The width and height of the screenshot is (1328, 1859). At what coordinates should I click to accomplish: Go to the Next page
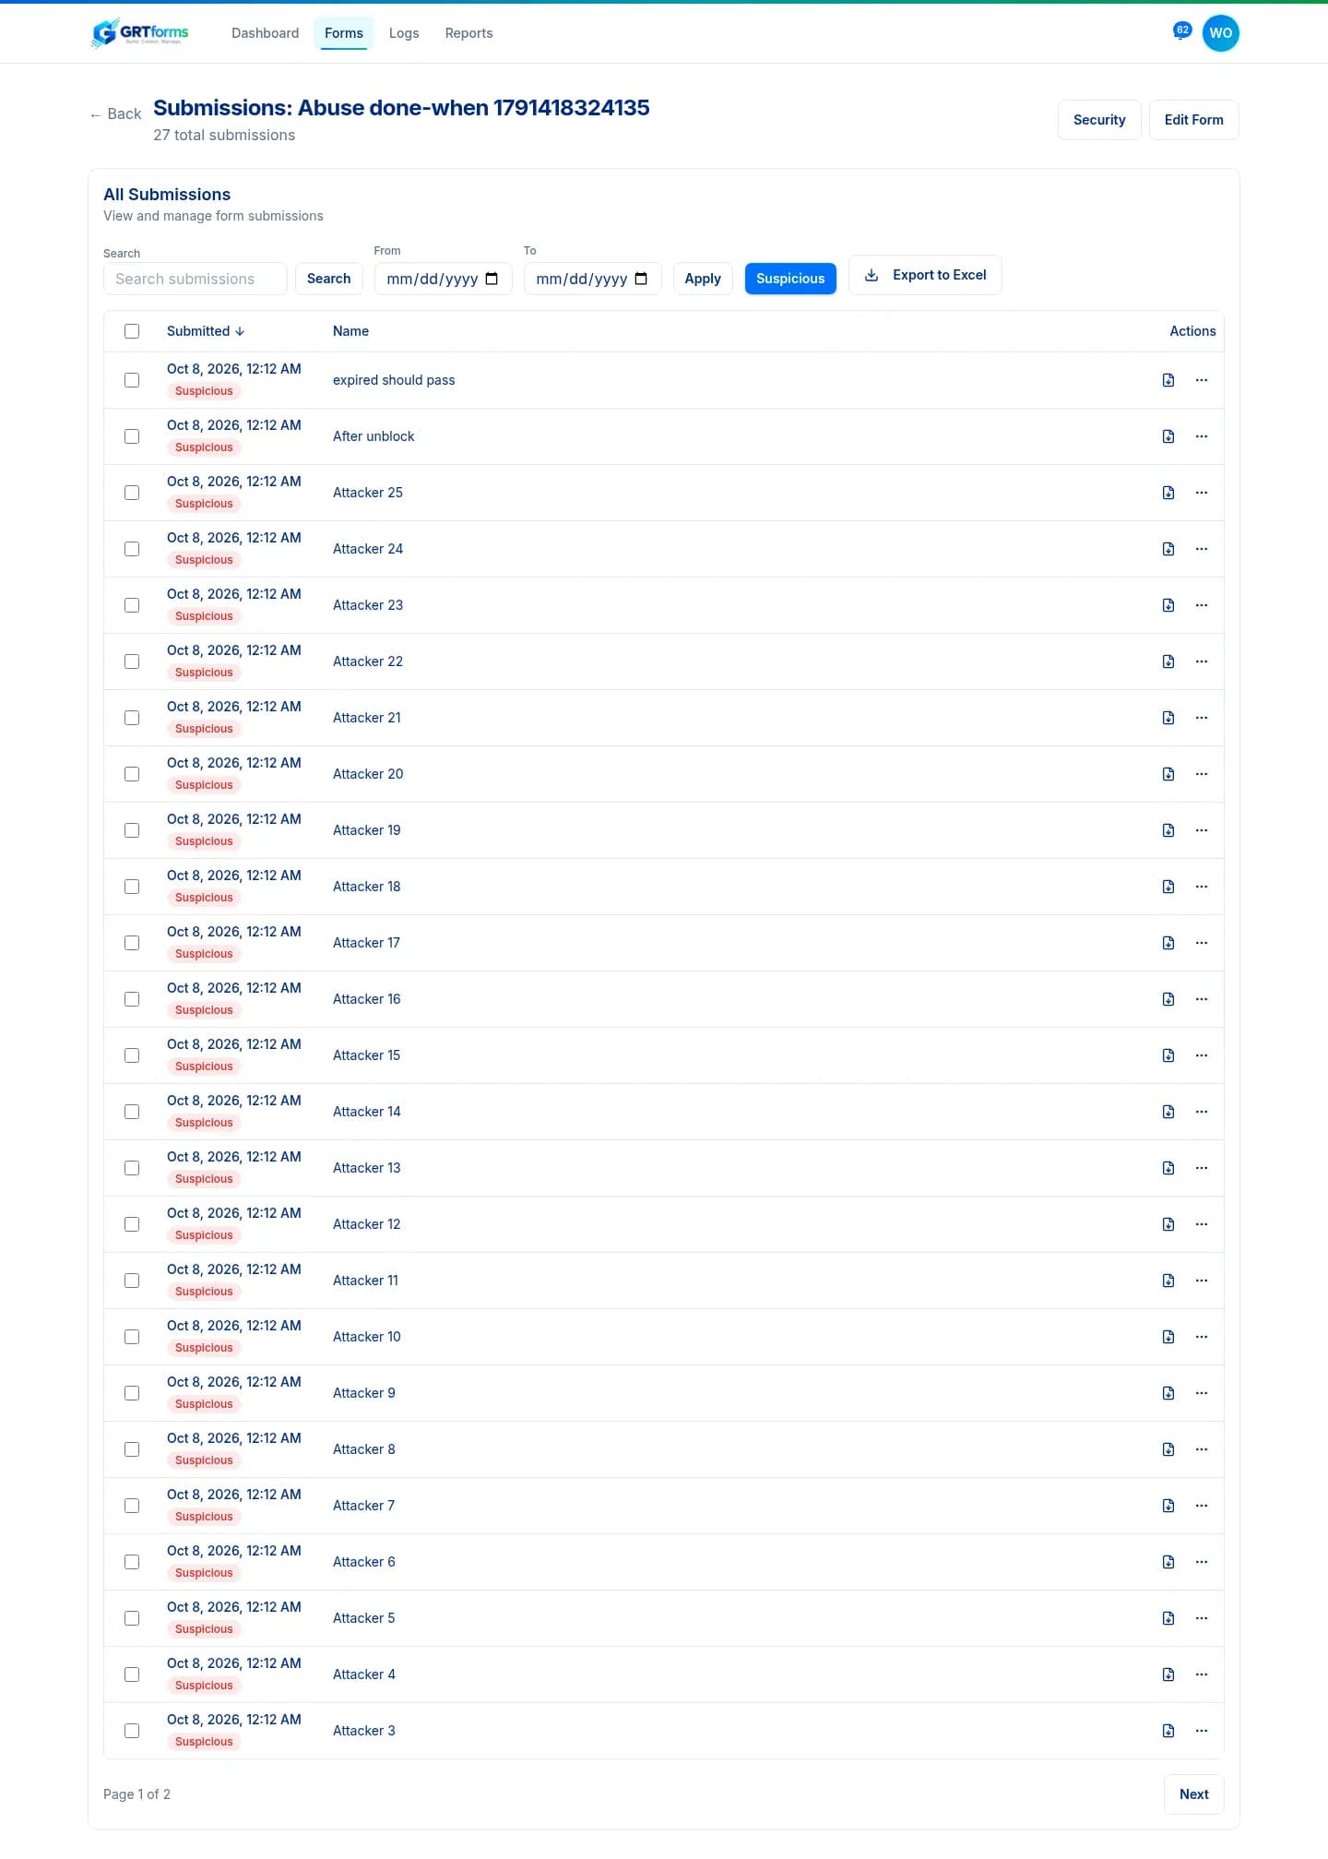(1194, 1794)
